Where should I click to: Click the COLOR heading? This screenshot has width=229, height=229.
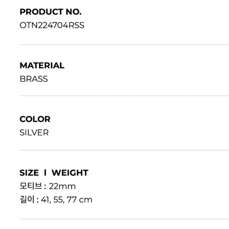(x=35, y=119)
